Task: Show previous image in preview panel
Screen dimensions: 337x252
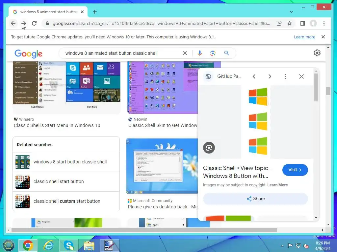Action: pyautogui.click(x=254, y=76)
